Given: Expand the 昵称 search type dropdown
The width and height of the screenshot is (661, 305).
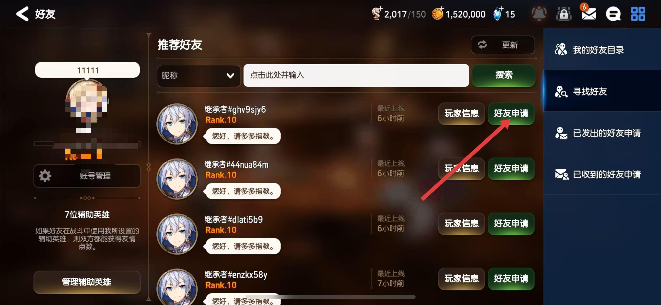Looking at the screenshot, I should 198,76.
